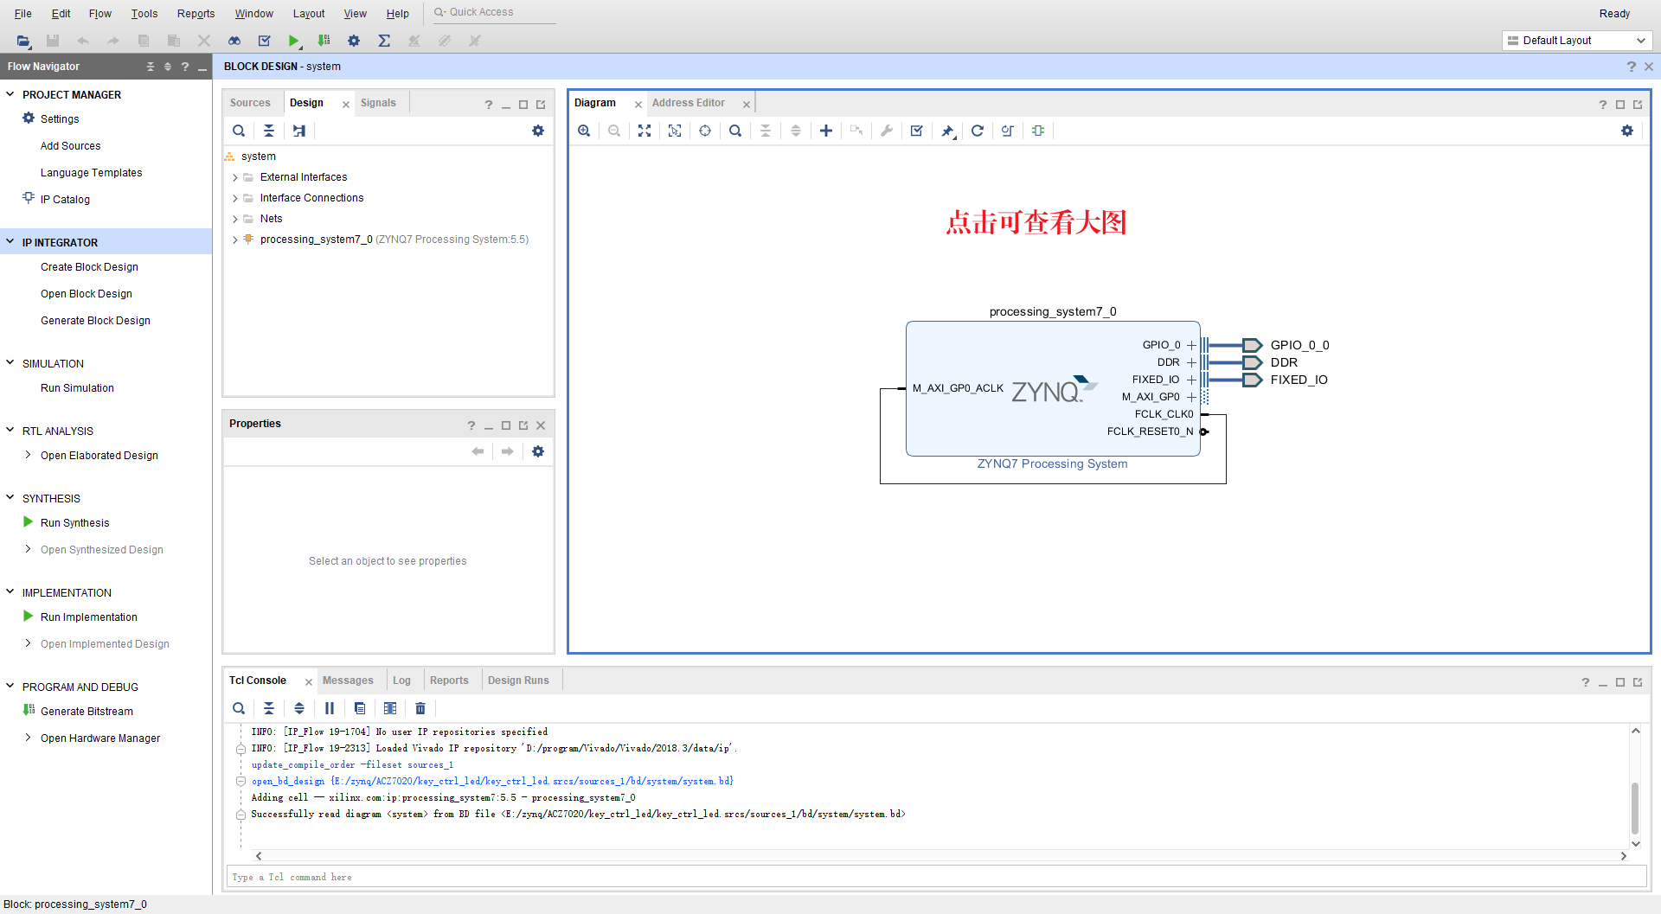Click the Tcl Console vertical scrollbar

(1635, 808)
